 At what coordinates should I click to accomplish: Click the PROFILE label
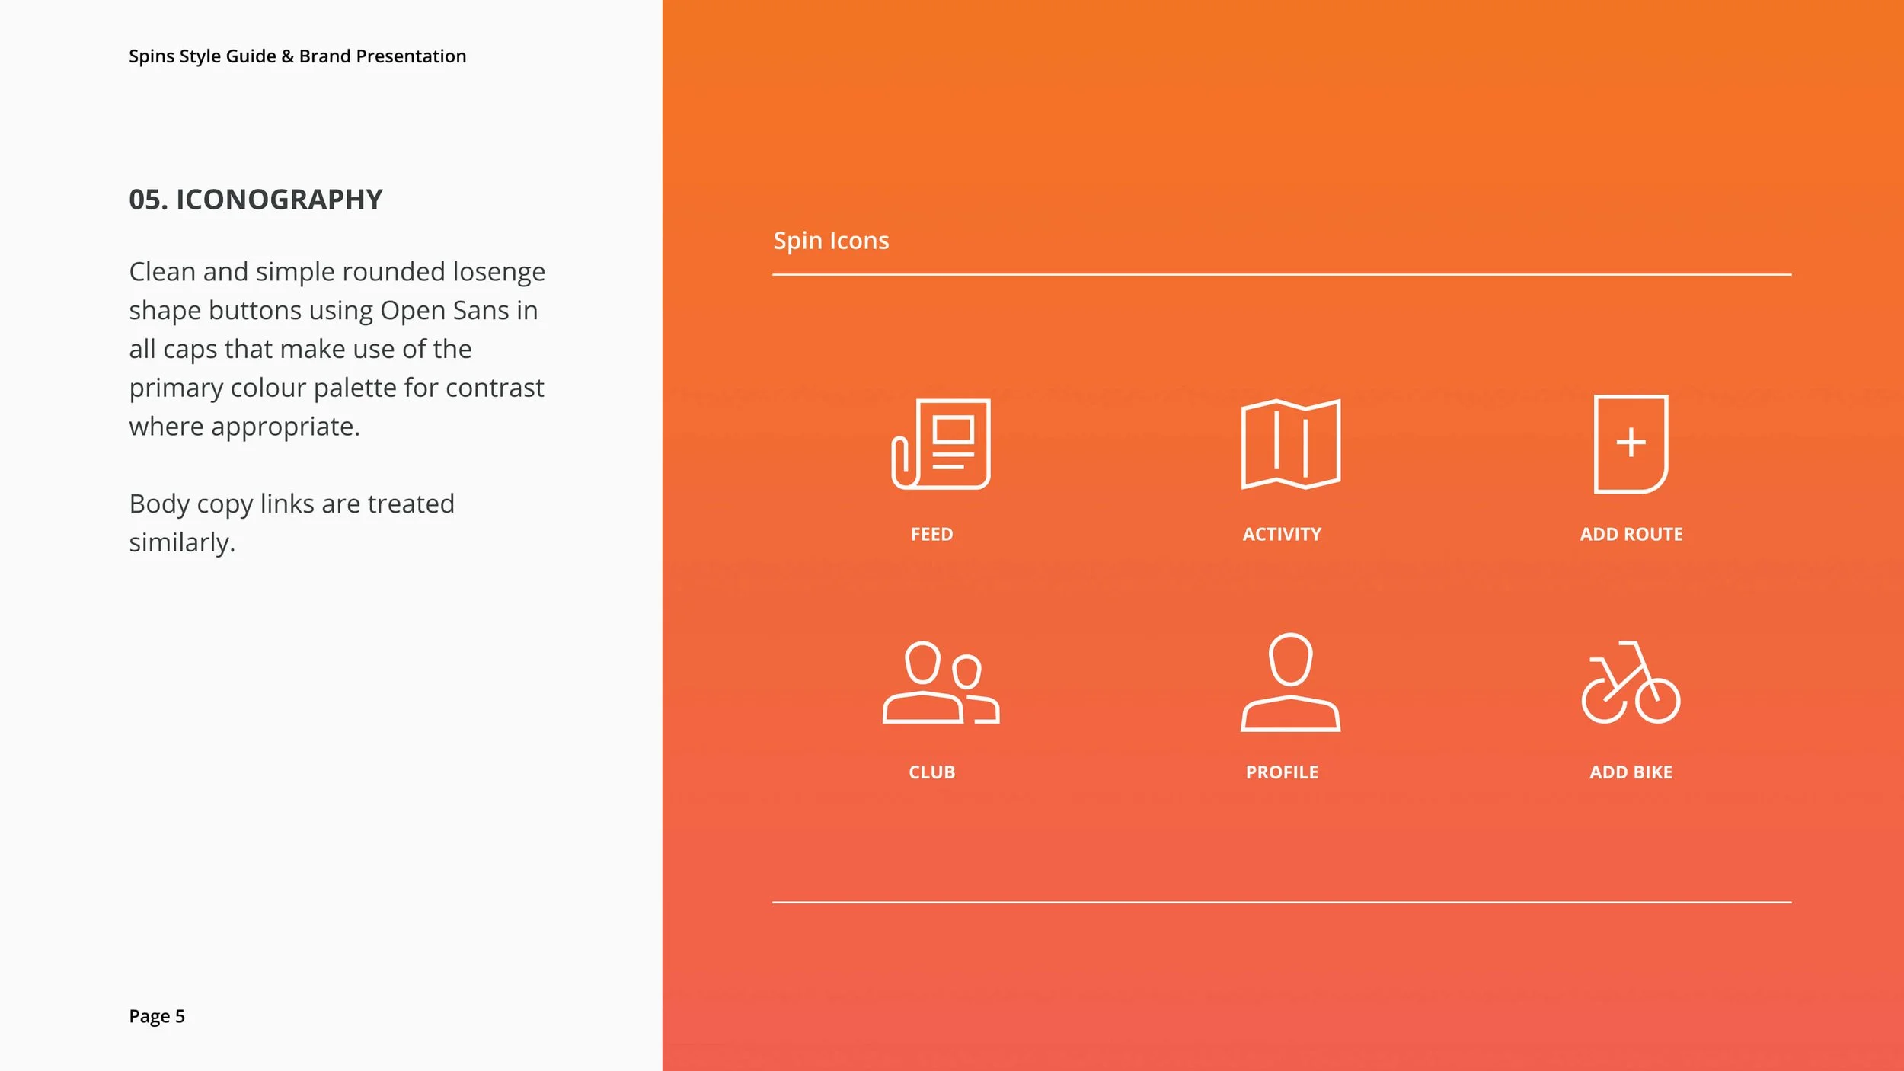click(1282, 772)
